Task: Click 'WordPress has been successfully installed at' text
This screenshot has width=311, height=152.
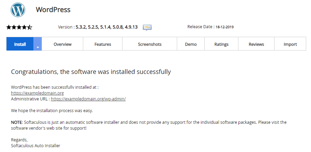Action: tap(55, 87)
